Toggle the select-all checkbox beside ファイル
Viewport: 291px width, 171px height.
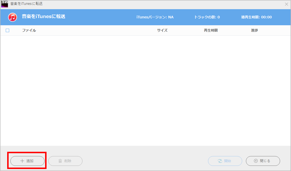point(7,30)
